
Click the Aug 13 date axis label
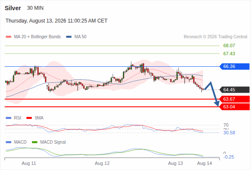175,163
